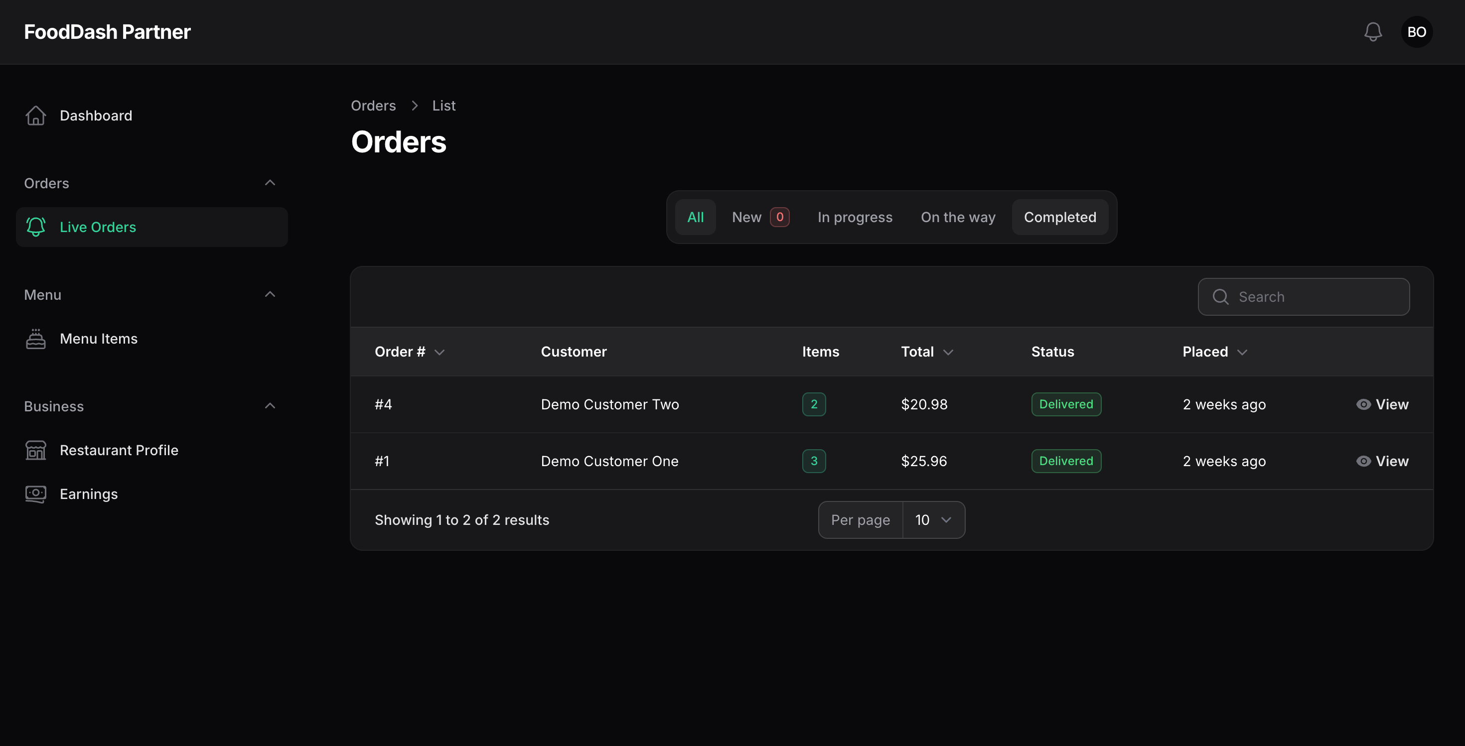Viewport: 1465px width, 746px height.
Task: Click the Orders breadcrumb link
Action: point(373,106)
